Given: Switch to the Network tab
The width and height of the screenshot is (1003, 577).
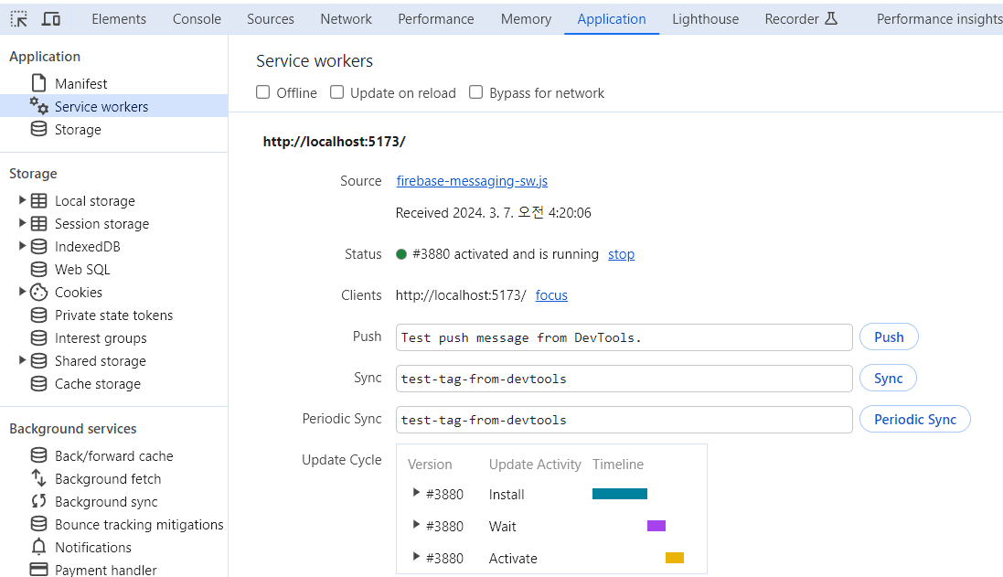Looking at the screenshot, I should click(346, 18).
